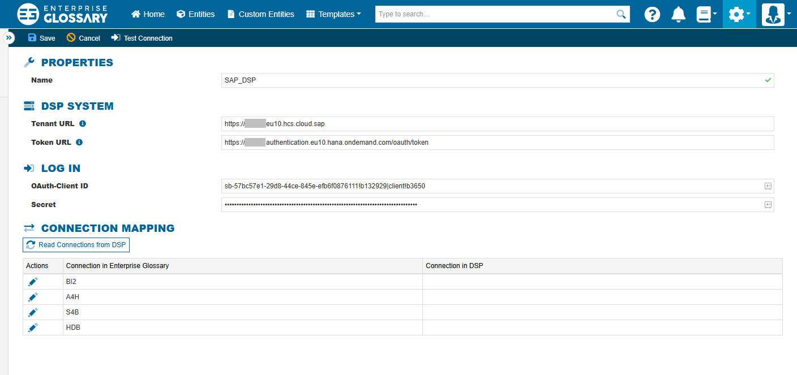Edit the A4H connection mapping
The image size is (797, 375).
click(33, 297)
